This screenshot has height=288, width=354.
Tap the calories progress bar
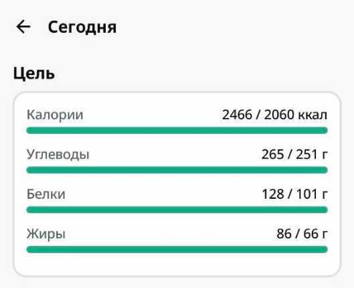click(177, 131)
